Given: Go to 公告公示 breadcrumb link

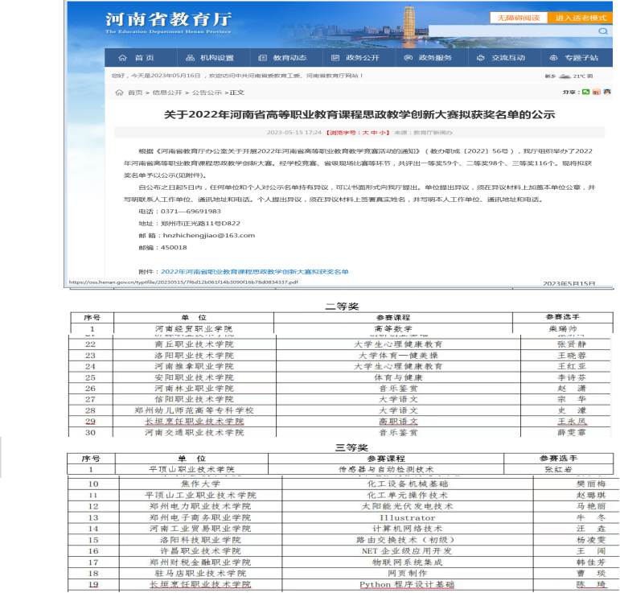Looking at the screenshot, I should 207,93.
